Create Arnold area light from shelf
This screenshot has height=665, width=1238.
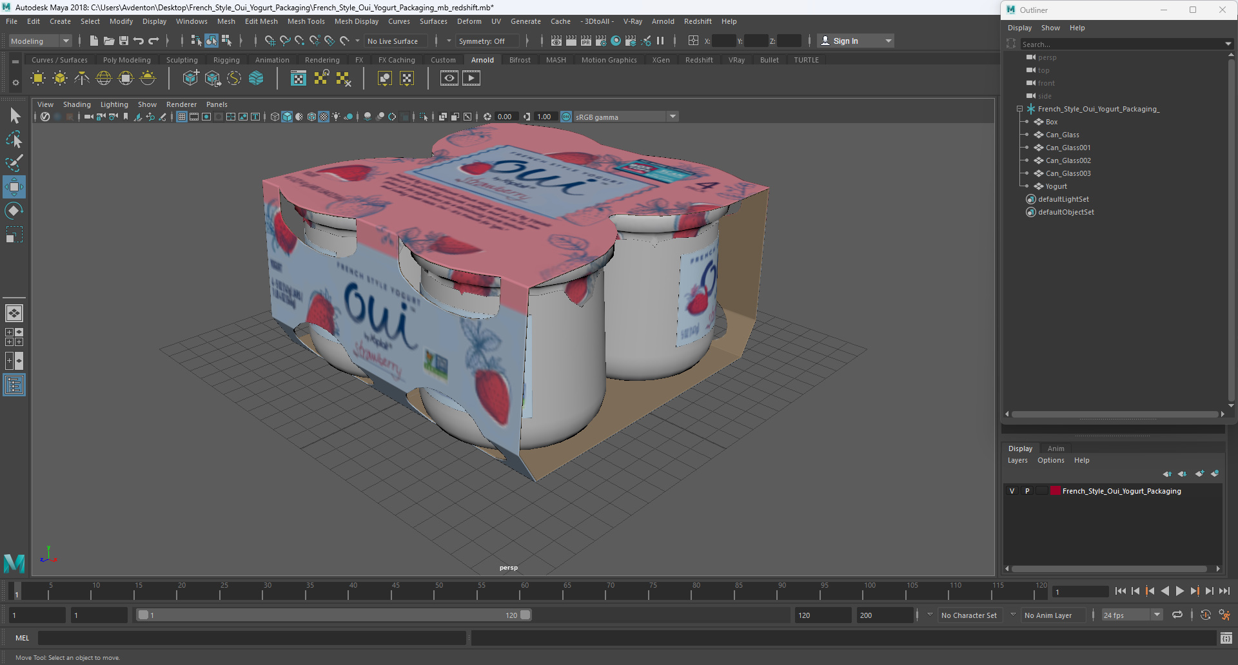click(x=38, y=79)
